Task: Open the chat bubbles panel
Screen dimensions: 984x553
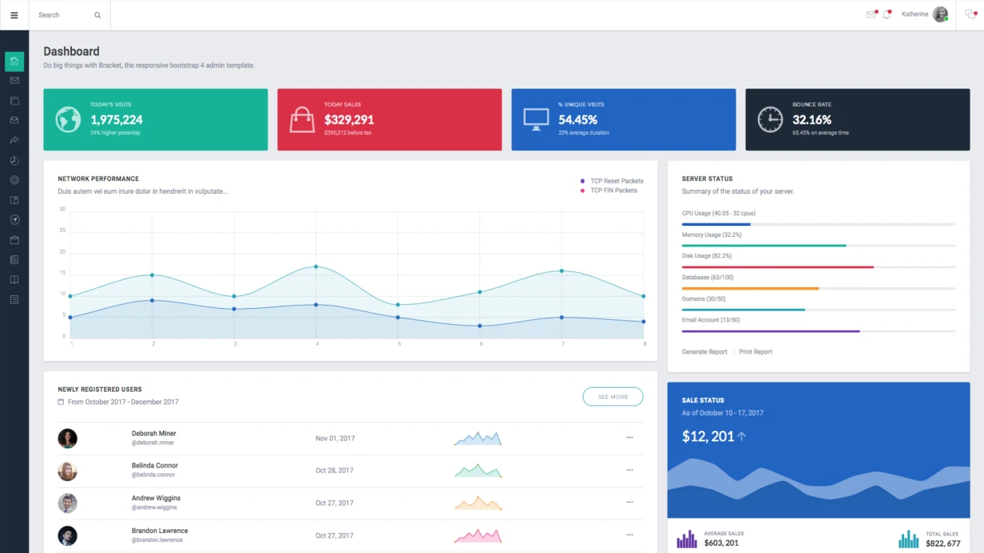Action: click(x=970, y=14)
